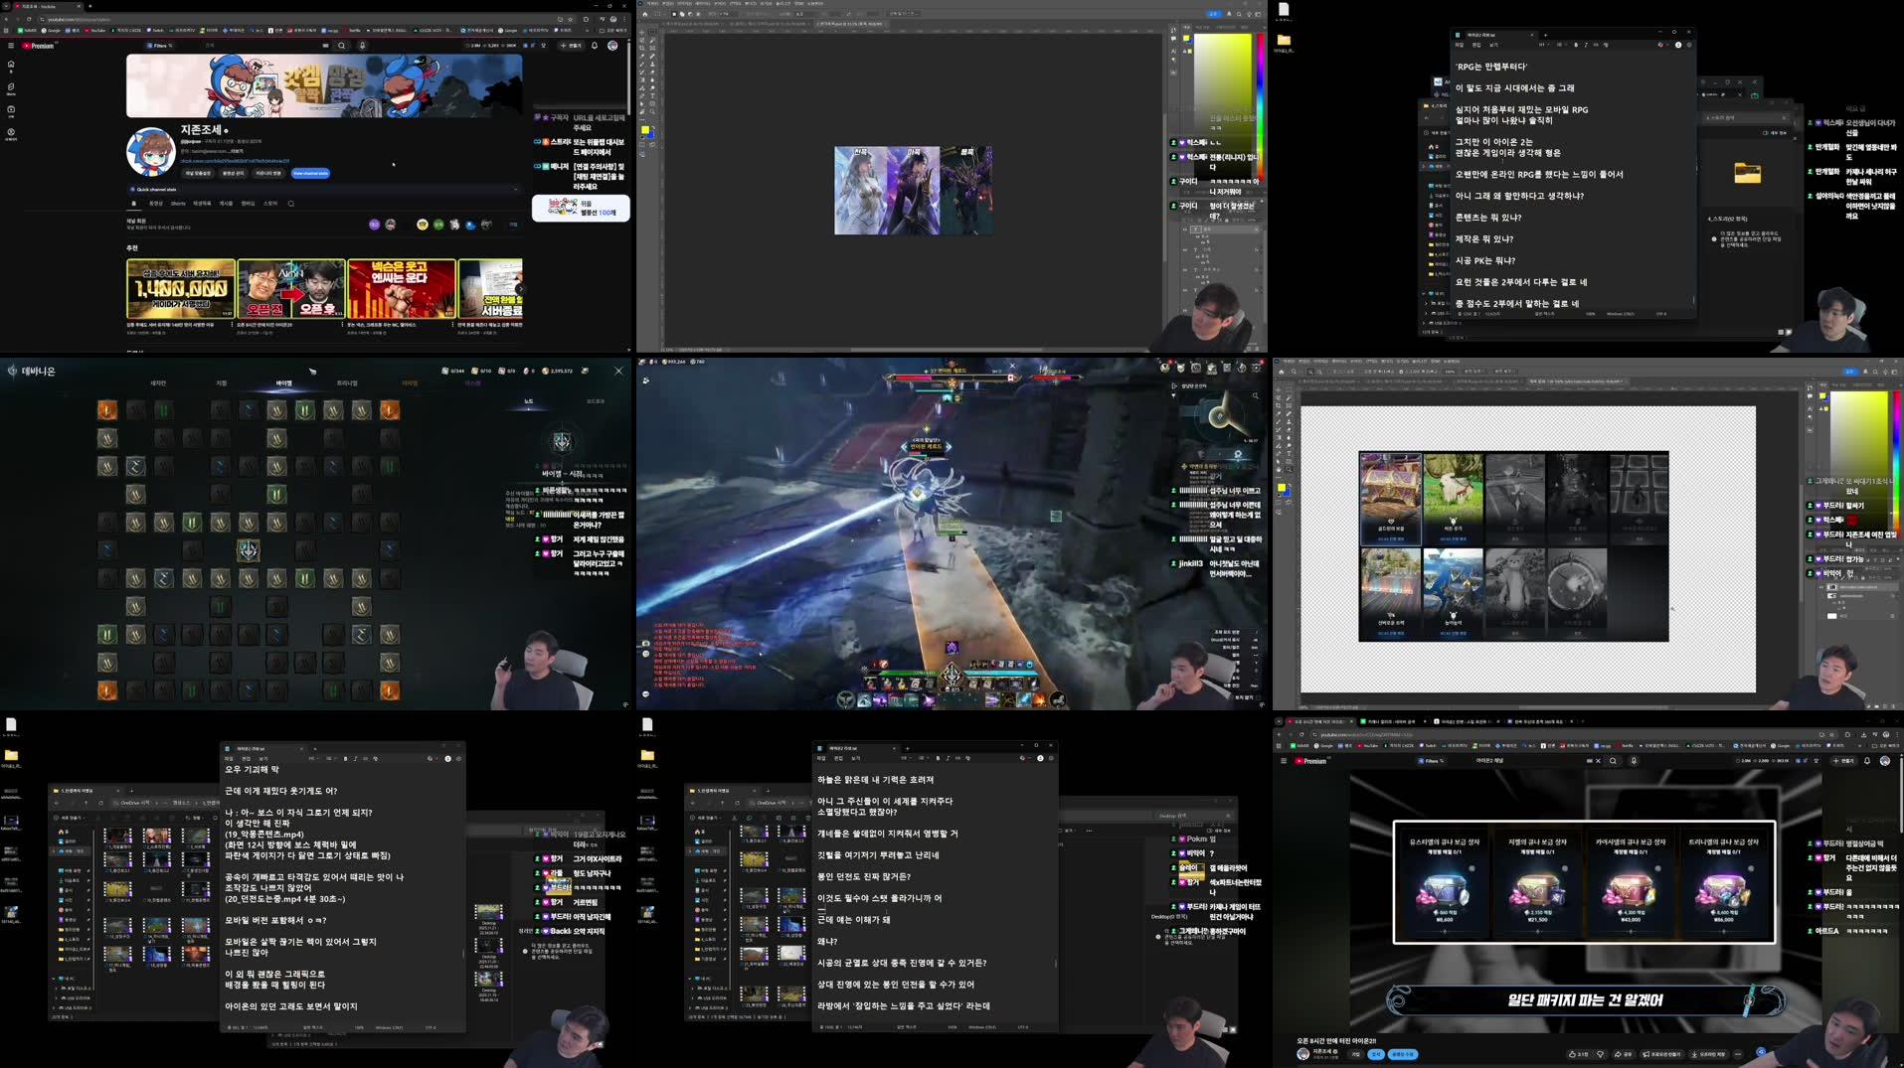Image resolution: width=1904 pixels, height=1068 pixels.
Task: Open the chzzk.naver.com link in the channel description
Action: (235, 161)
